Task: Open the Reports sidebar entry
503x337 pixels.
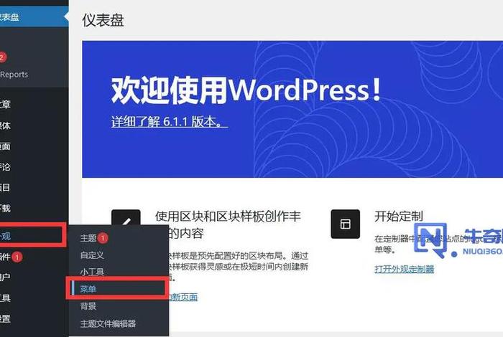Action: (x=14, y=75)
